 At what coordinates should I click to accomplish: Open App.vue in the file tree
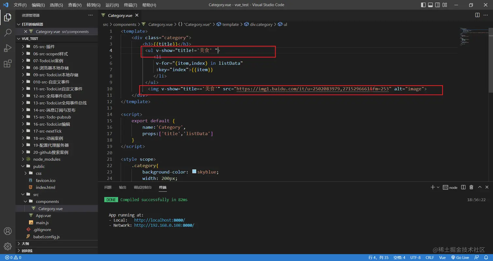[43, 215]
